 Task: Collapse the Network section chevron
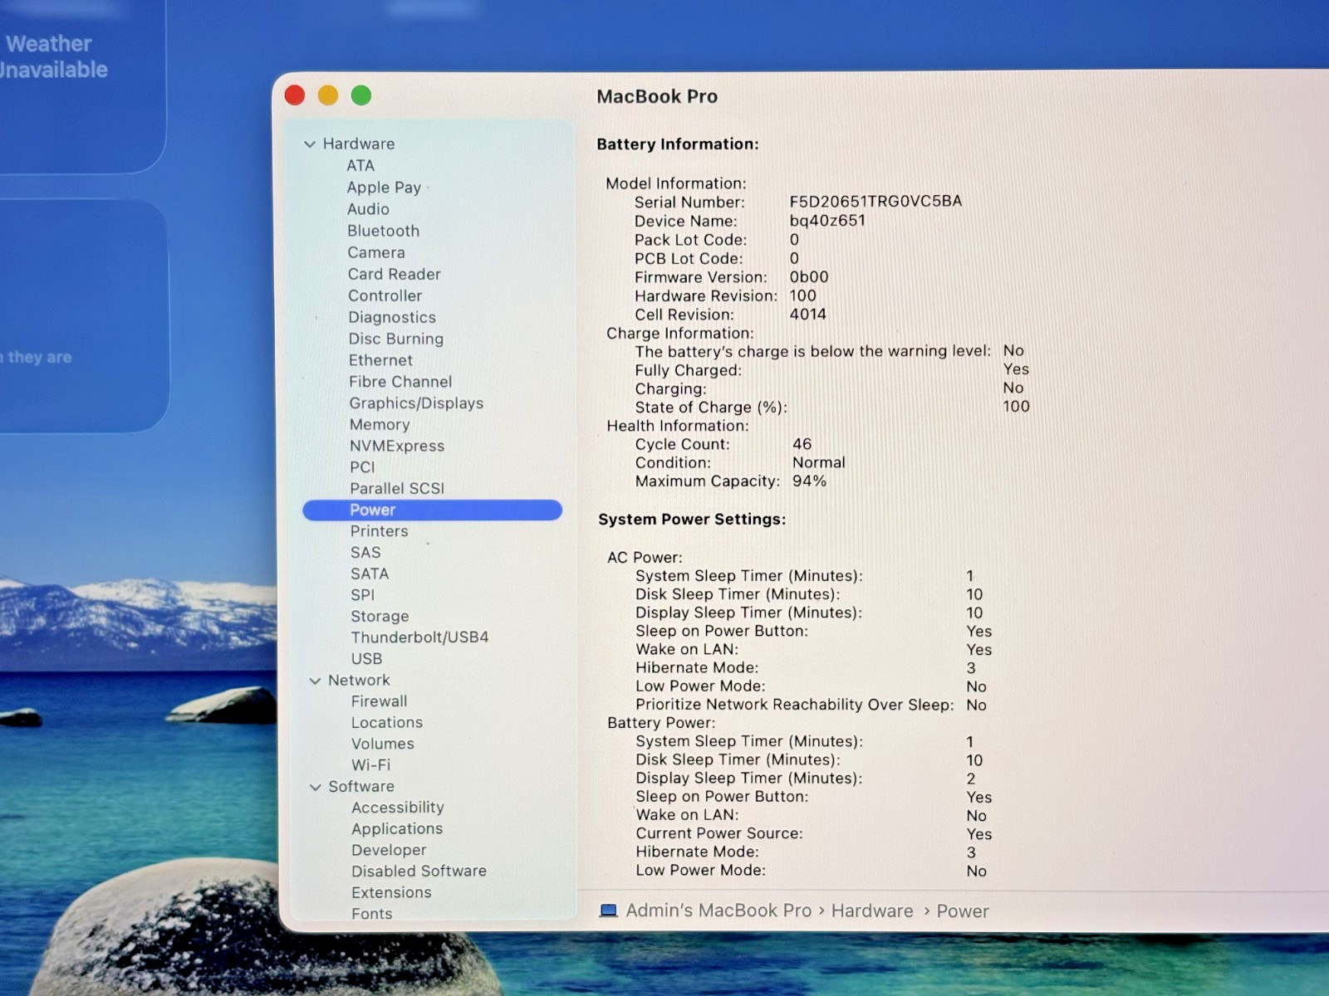315,681
